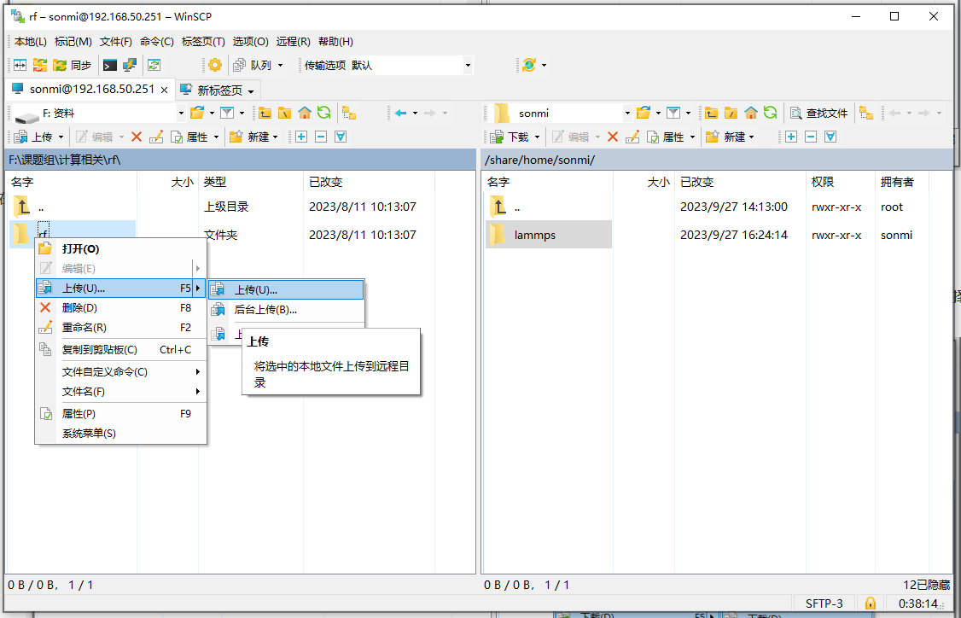
Task: Click the local Back arrow icon
Action: click(401, 113)
